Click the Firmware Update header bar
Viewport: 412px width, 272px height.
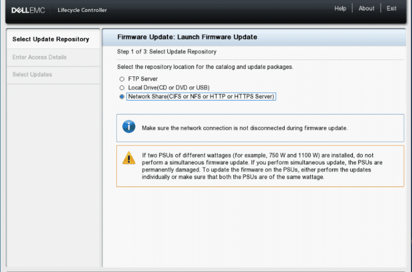(254, 37)
